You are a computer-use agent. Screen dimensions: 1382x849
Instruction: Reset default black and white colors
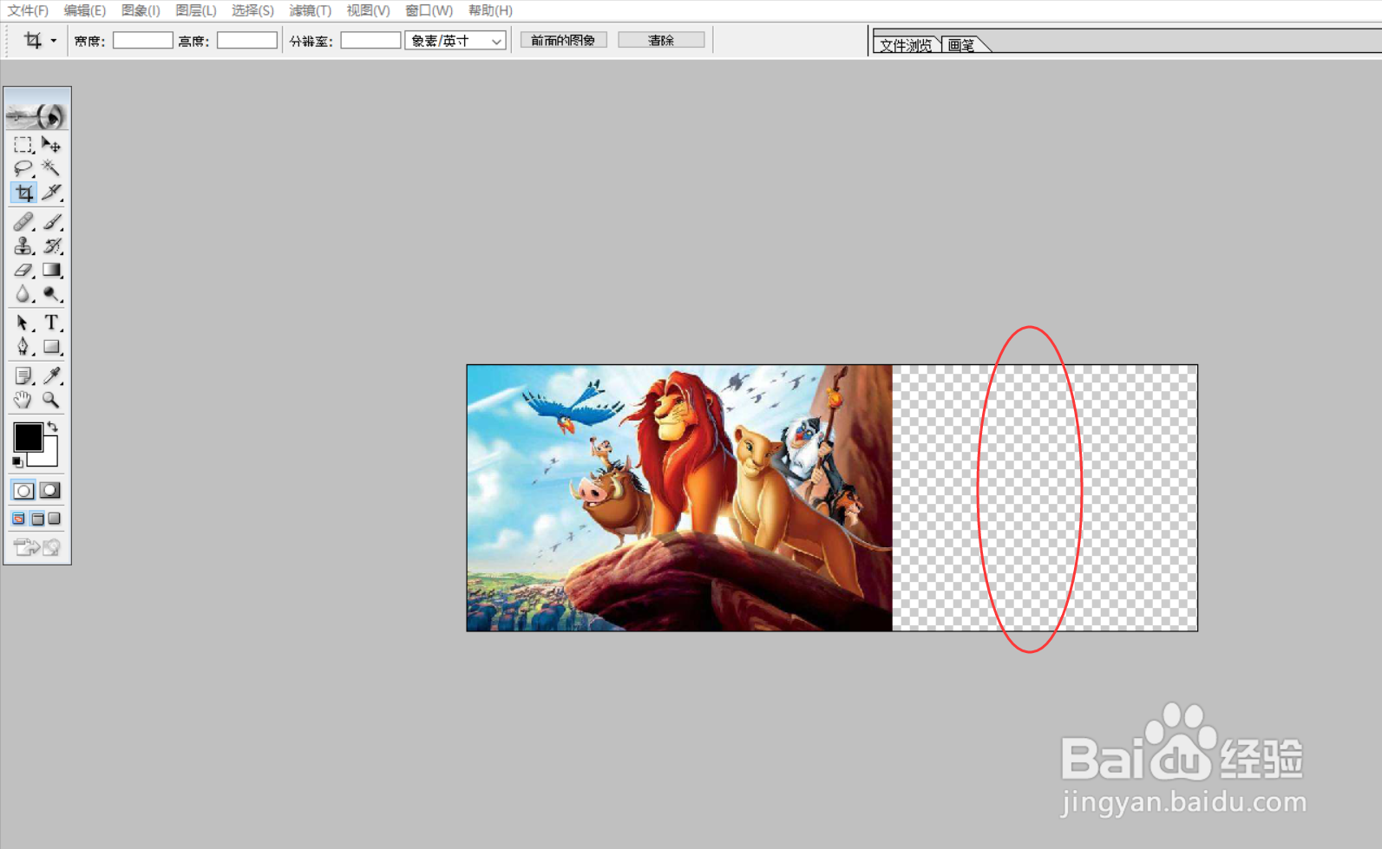pyautogui.click(x=17, y=461)
